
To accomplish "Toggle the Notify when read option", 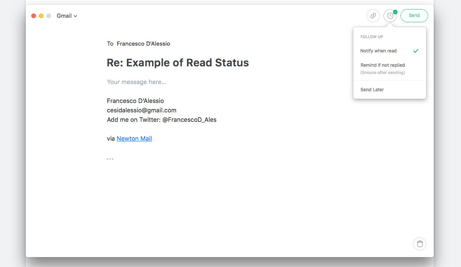I will click(x=379, y=51).
